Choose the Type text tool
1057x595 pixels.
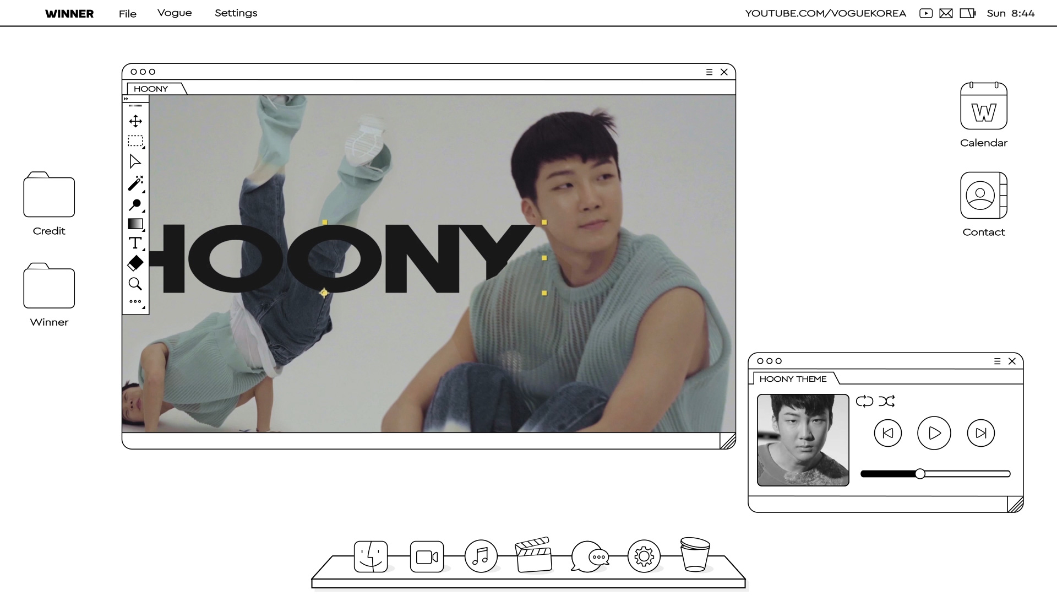[x=135, y=244]
